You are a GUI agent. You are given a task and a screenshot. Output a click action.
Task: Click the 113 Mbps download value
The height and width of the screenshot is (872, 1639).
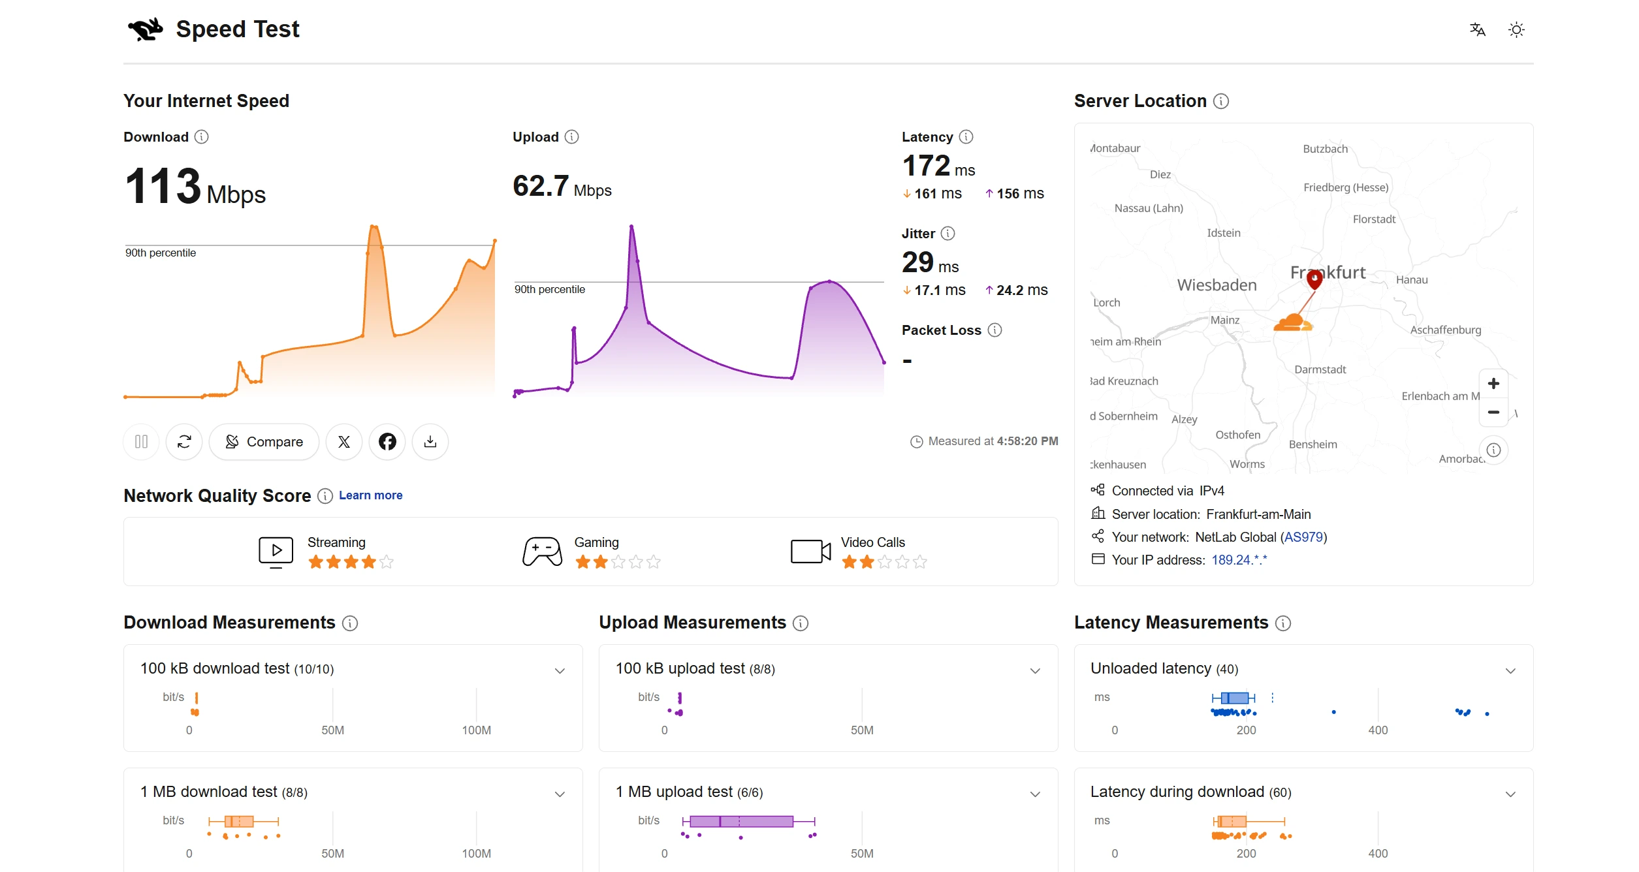tap(195, 187)
